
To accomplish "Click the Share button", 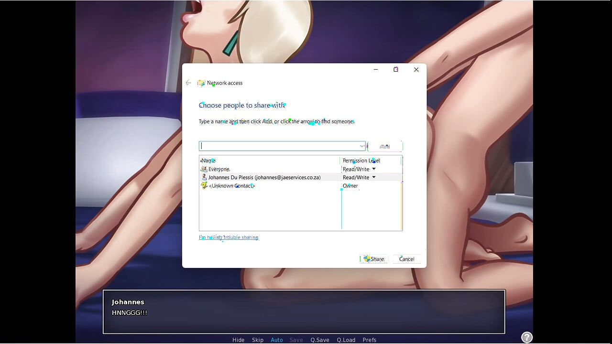I will pos(374,259).
